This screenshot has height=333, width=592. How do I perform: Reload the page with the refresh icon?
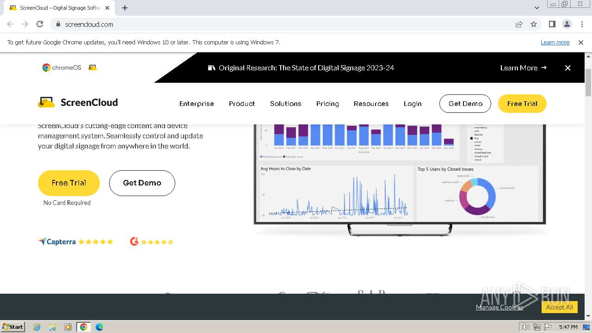pos(40,25)
